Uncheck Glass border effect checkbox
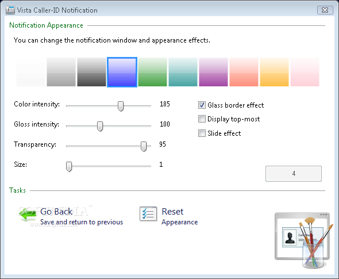This screenshot has height=279, width=339. [x=202, y=105]
